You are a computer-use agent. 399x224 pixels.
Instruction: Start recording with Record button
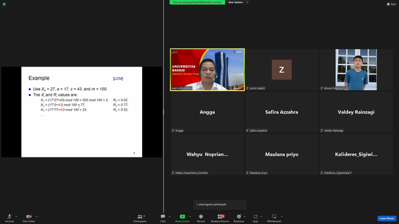201,218
